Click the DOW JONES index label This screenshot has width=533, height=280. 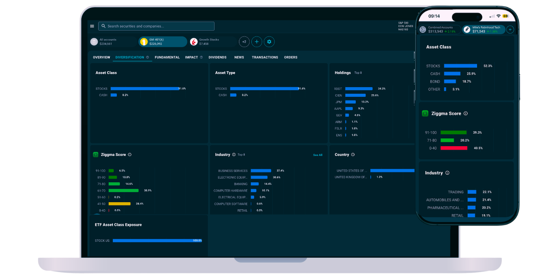(406, 26)
